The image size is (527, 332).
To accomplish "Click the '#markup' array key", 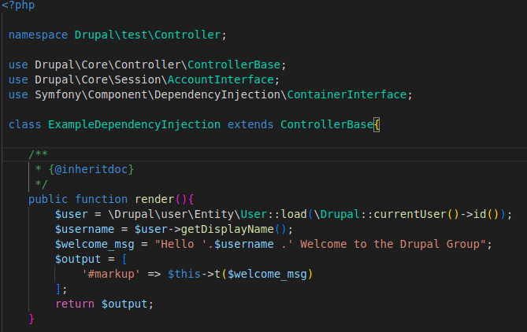I will coord(111,274).
